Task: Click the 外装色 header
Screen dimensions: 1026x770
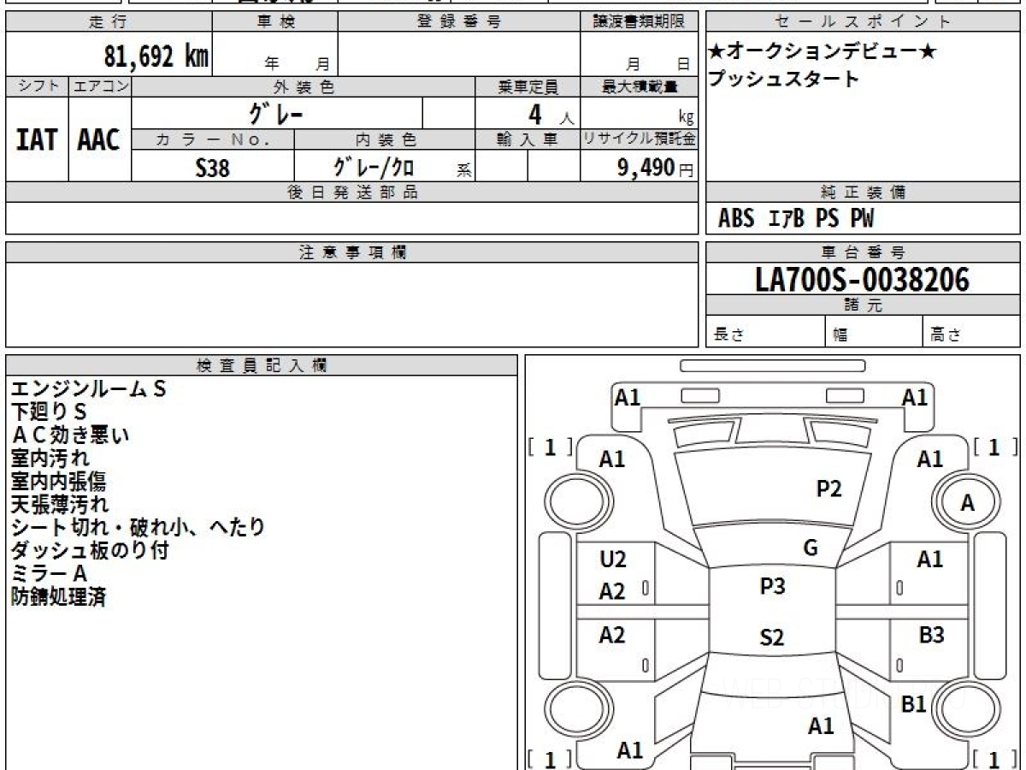Action: [x=304, y=86]
